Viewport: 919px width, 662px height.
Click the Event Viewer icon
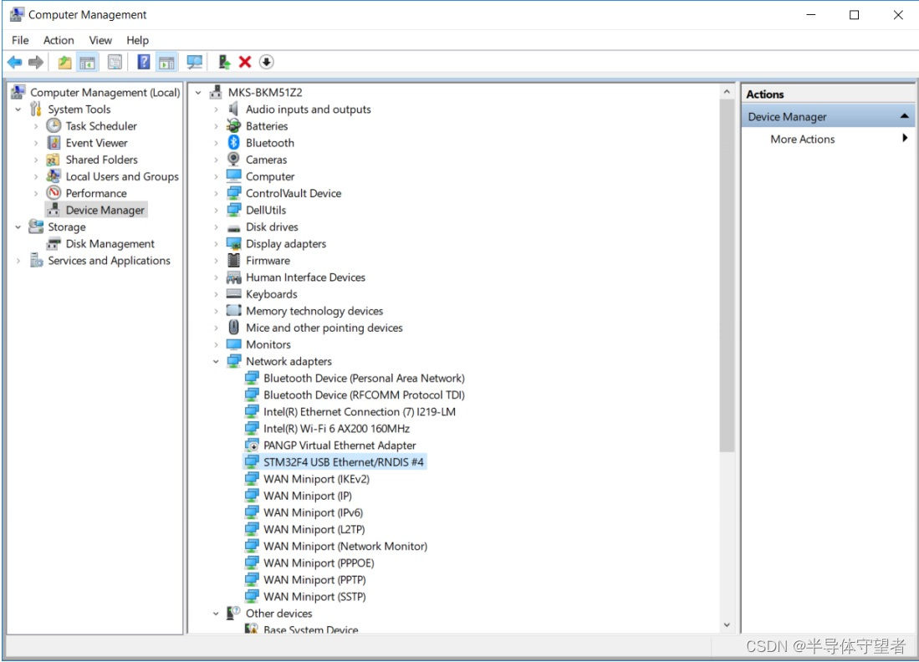(x=54, y=143)
